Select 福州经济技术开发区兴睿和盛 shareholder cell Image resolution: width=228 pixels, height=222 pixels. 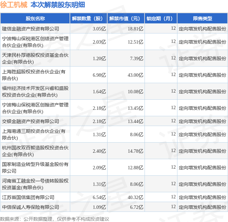[x=35, y=91]
